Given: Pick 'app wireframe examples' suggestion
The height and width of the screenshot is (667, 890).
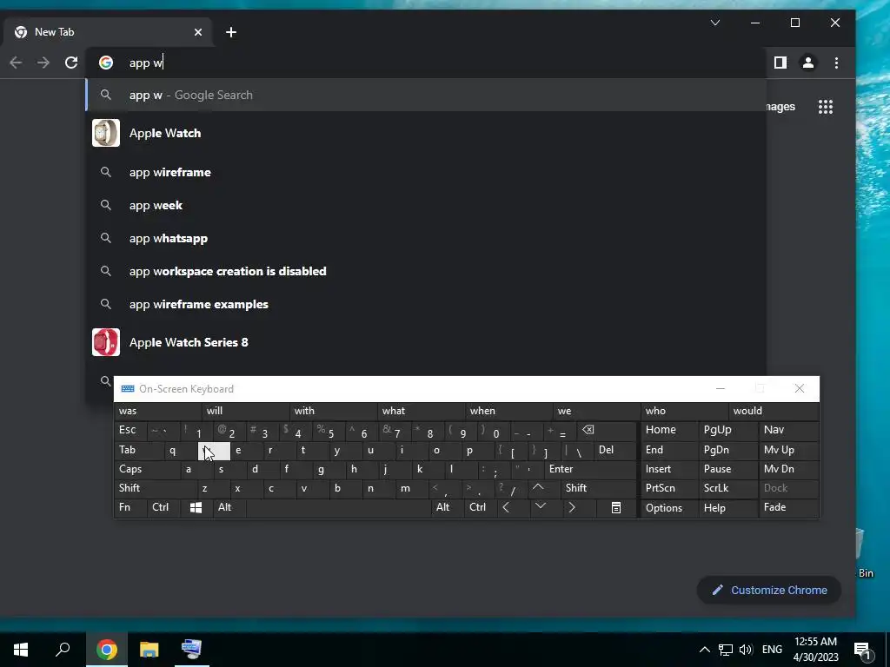Looking at the screenshot, I should (426, 304).
